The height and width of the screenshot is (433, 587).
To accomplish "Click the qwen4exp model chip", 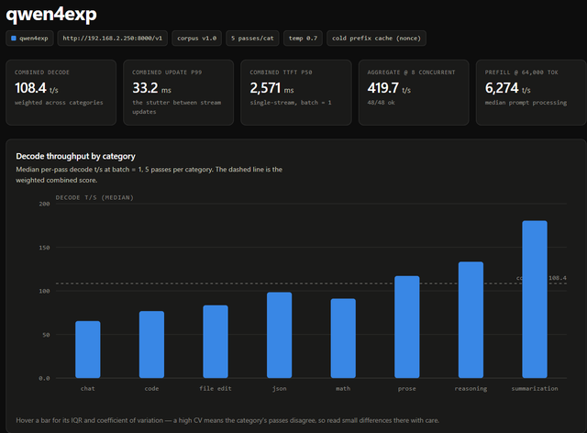I will click(29, 39).
